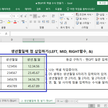
Task: Open the 검토 ribbon tab
Action: (39, 9)
